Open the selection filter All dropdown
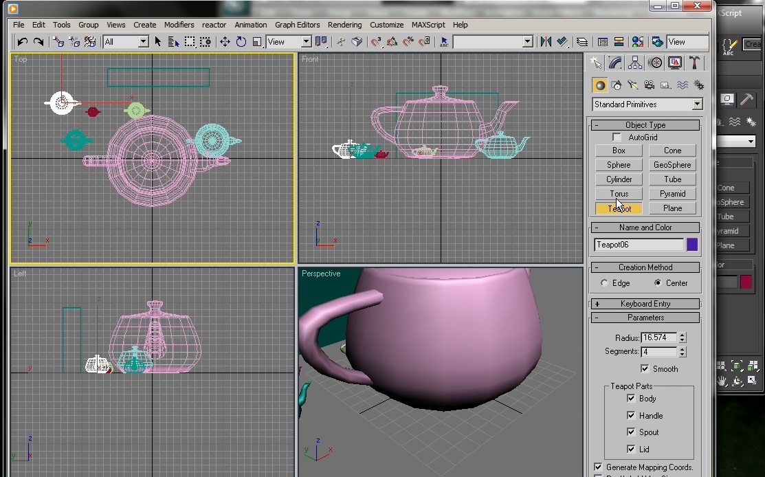 (x=143, y=41)
